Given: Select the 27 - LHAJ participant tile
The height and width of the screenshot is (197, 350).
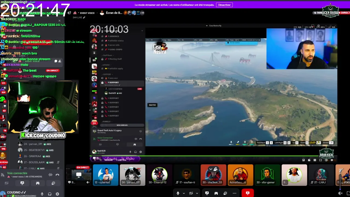Looking at the screenshot, I should 321,175.
